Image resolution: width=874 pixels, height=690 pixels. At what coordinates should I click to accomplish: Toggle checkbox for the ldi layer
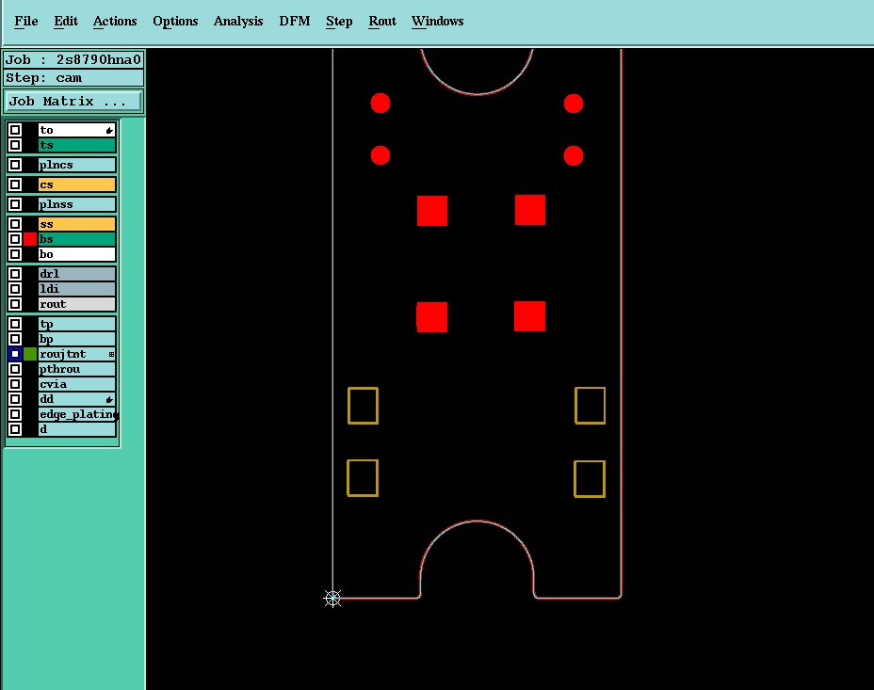tap(15, 288)
